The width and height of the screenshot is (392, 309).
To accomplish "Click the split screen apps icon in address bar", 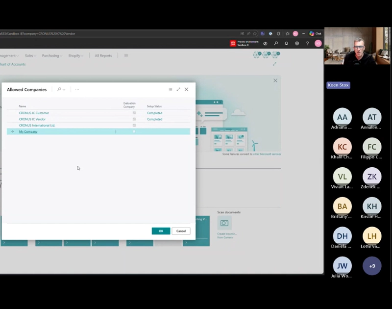I will pyautogui.click(x=242, y=33).
